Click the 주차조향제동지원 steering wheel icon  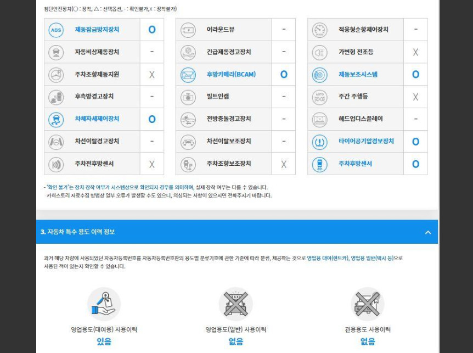(x=56, y=75)
